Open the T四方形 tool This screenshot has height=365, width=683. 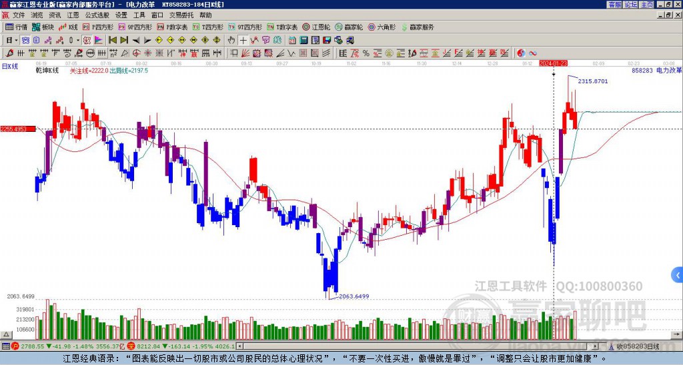[x=208, y=27]
